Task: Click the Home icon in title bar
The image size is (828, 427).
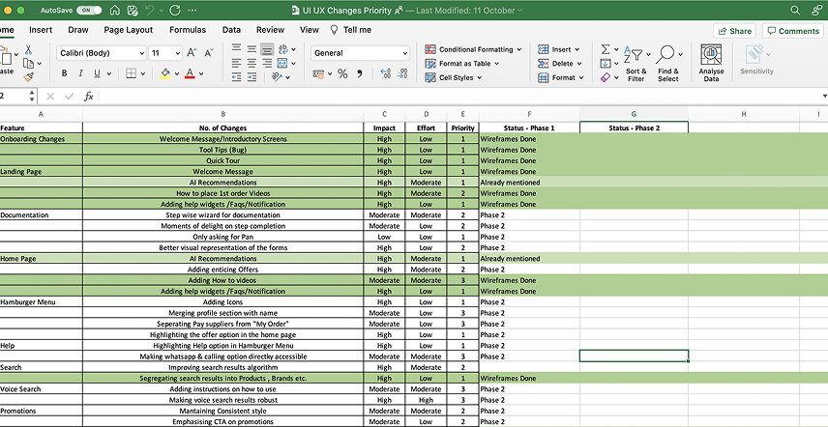Action: (x=115, y=10)
